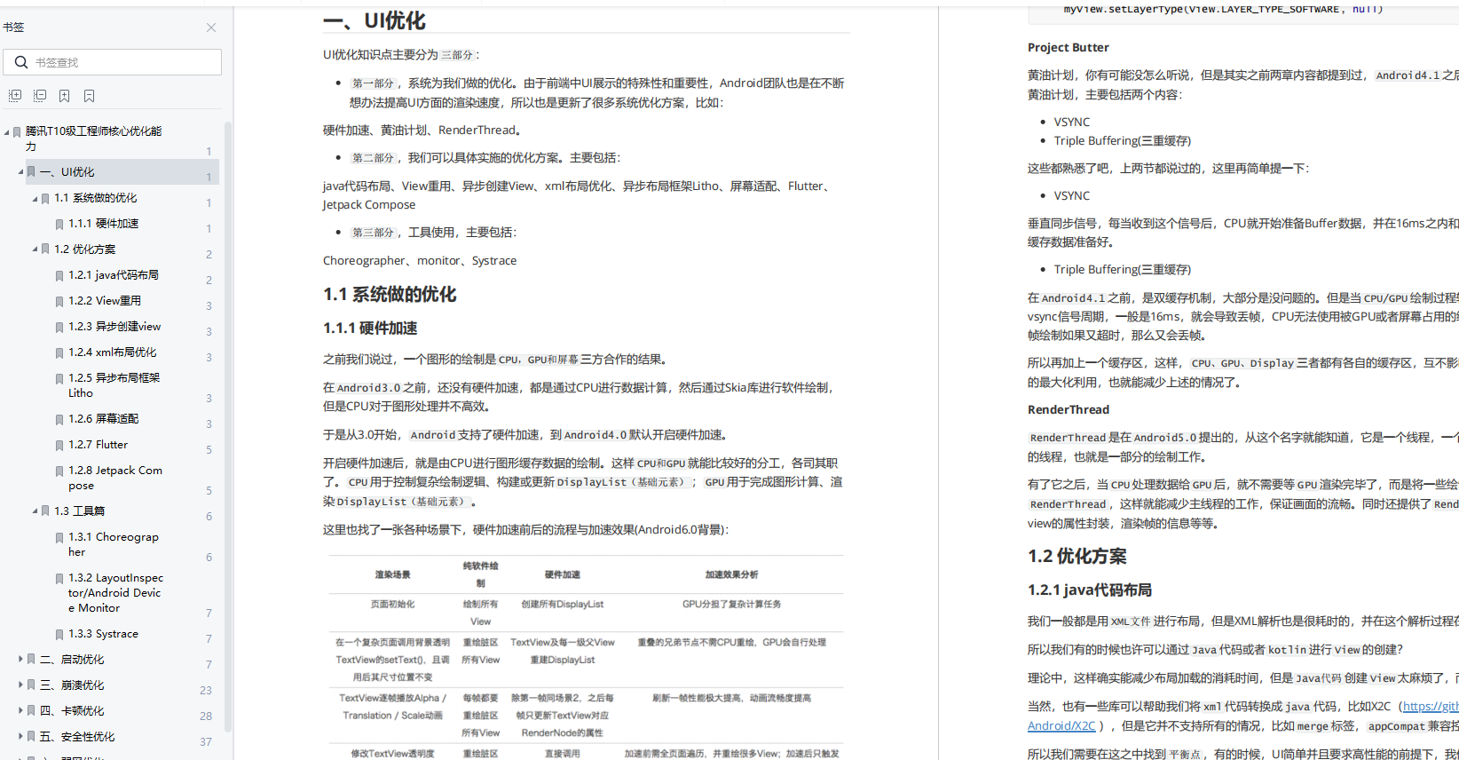
Task: Open the Android/X2C hyperlink
Action: point(1061,726)
